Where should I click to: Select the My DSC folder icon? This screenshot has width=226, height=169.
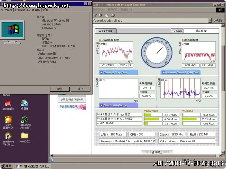click(x=24, y=138)
